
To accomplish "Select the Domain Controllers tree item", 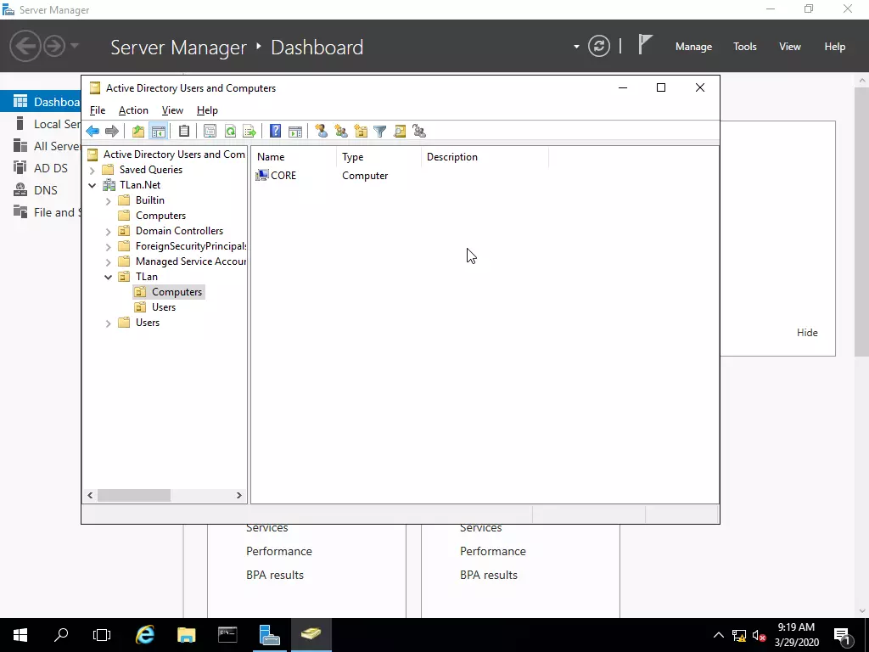I will [x=171, y=231].
